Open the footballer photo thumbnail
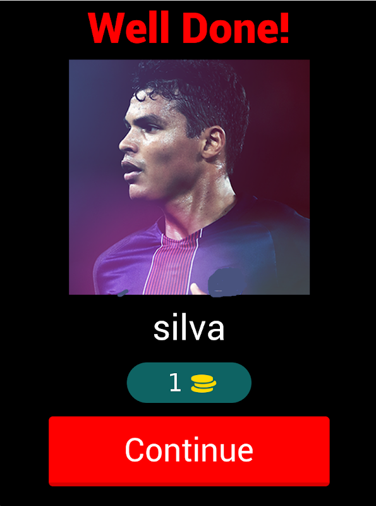Viewport: 376px width, 506px height. click(x=190, y=177)
